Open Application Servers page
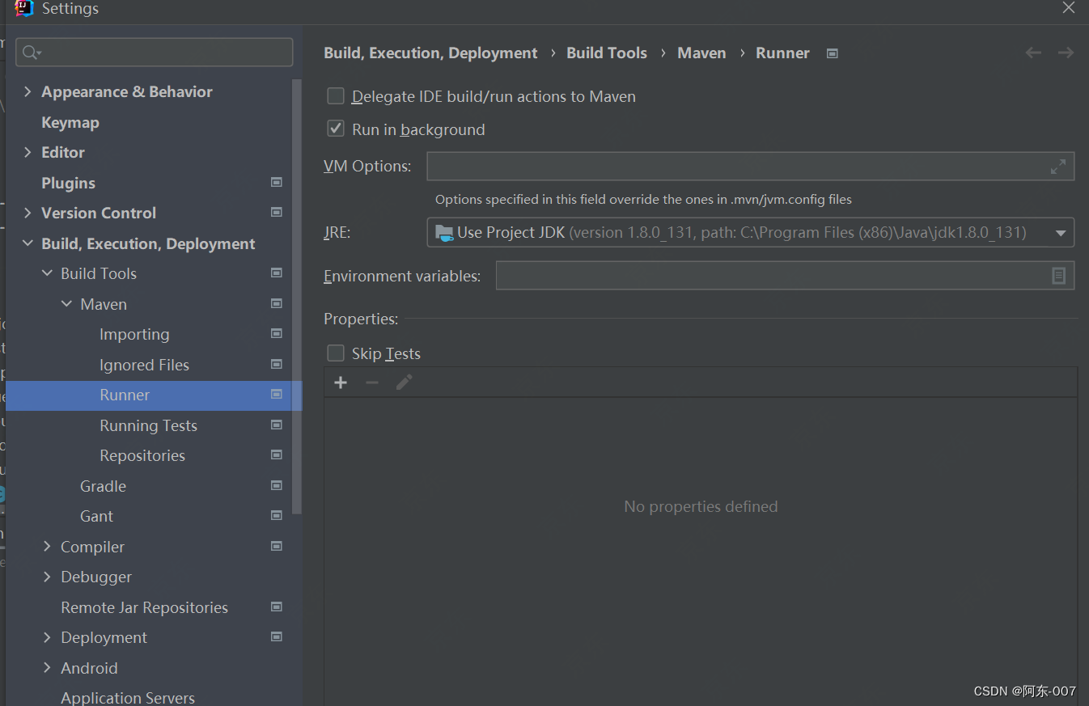This screenshot has height=706, width=1089. click(128, 697)
